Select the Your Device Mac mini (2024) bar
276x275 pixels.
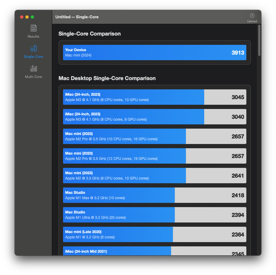pos(154,53)
